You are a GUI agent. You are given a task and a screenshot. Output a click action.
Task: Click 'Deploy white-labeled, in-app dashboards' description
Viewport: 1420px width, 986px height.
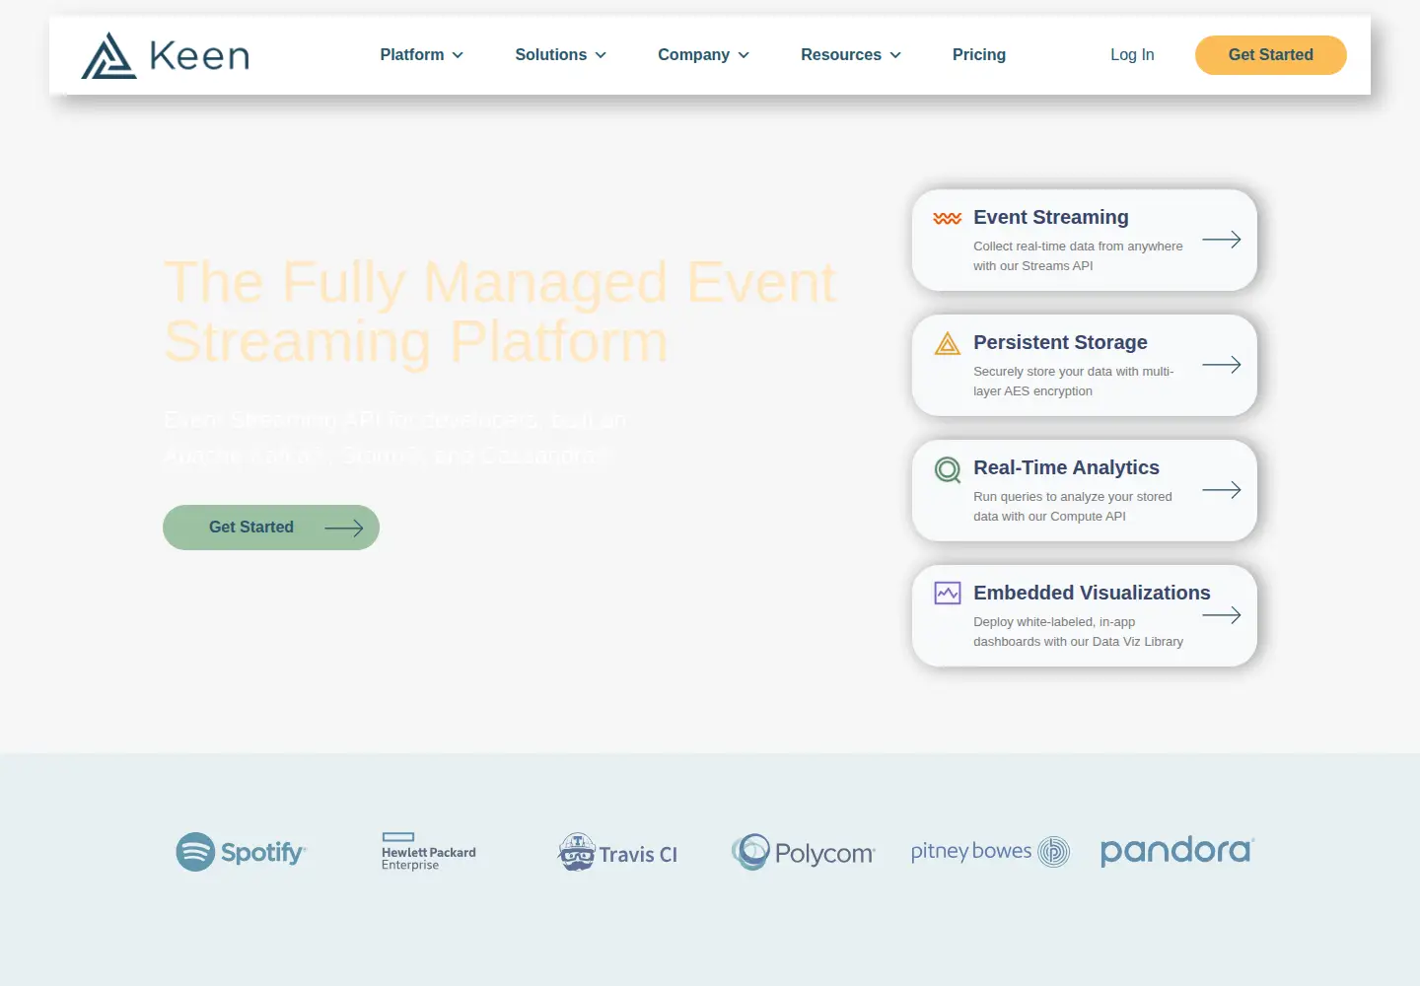click(x=1079, y=632)
